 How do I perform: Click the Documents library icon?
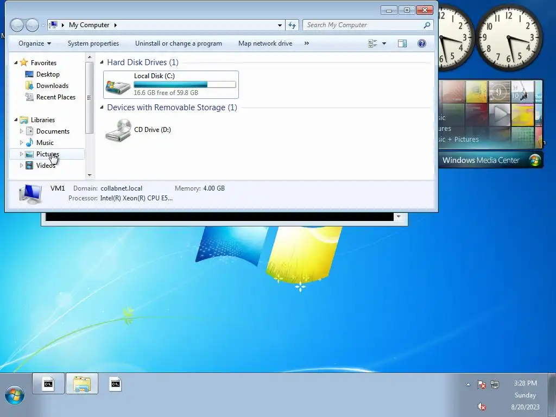29,131
